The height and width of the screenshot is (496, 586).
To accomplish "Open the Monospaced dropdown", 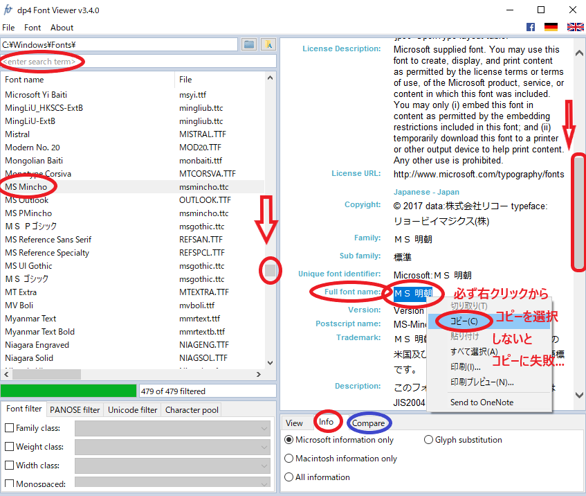I will tap(172, 481).
